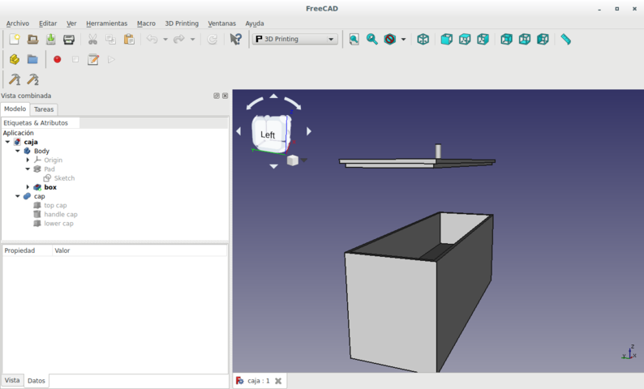This screenshot has width=644, height=389.
Task: Open a document with folder icon
Action: (32, 40)
